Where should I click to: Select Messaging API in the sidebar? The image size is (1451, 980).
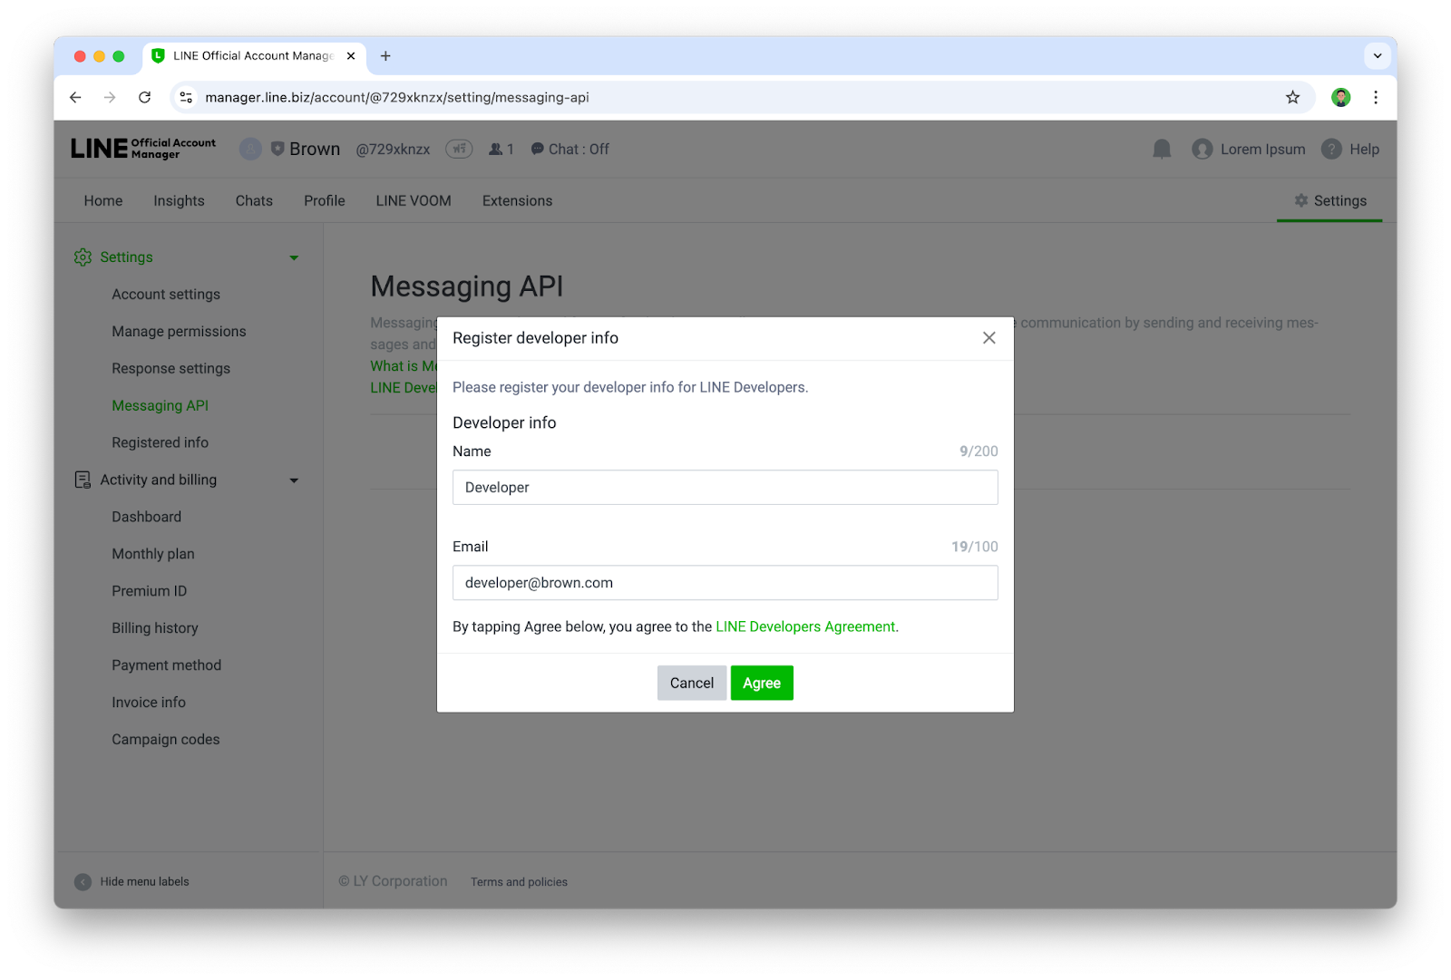160,406
